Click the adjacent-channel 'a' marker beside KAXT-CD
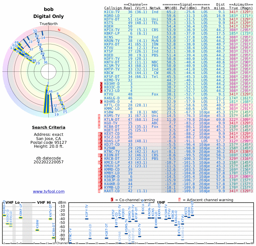256x246 pixels. click(99, 191)
